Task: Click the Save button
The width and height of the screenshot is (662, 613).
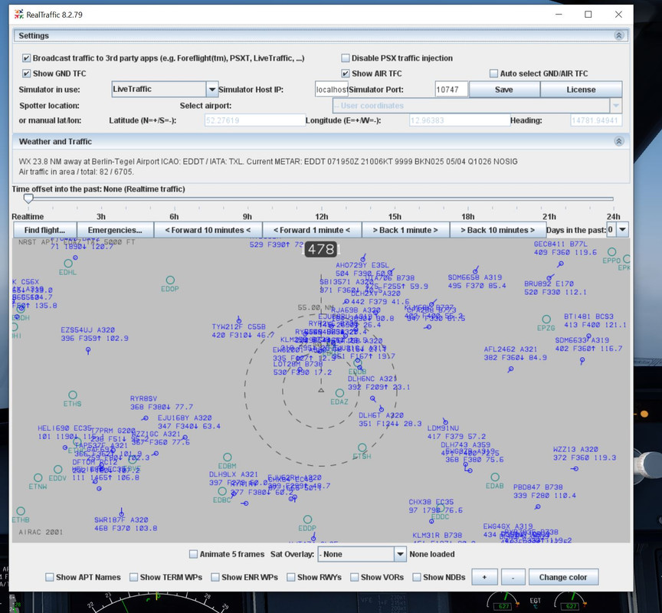Action: pos(504,90)
